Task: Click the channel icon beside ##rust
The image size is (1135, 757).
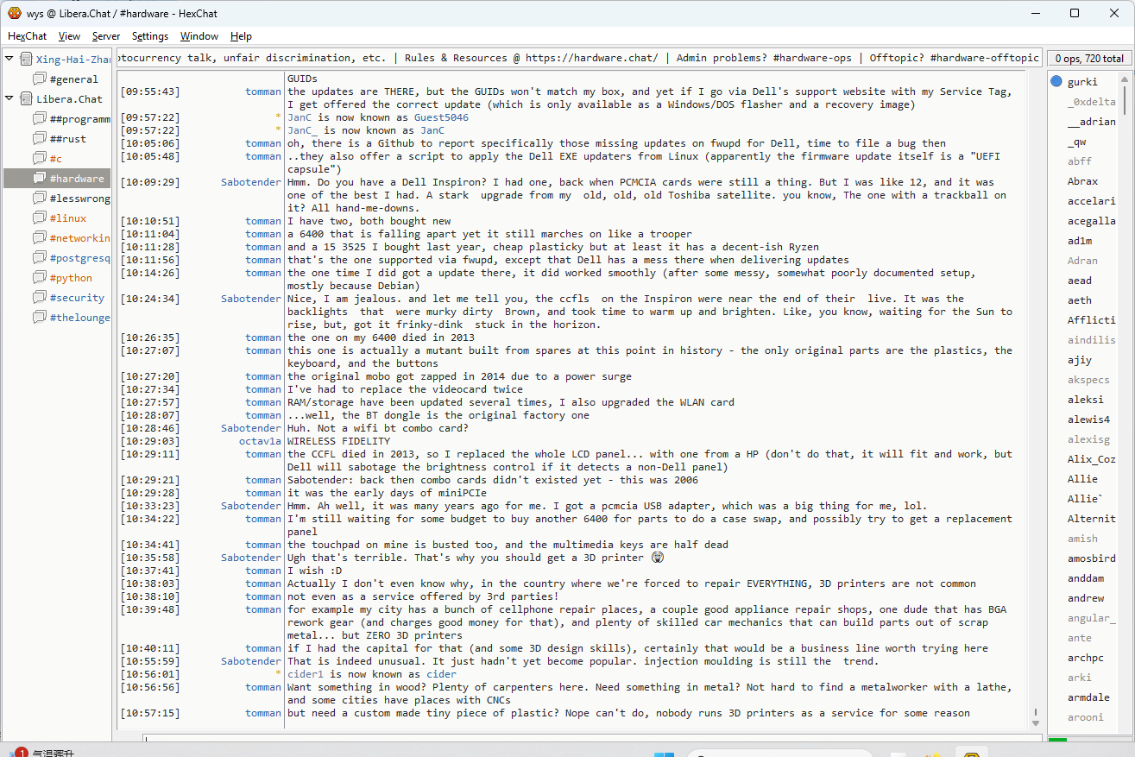Action: pyautogui.click(x=39, y=139)
